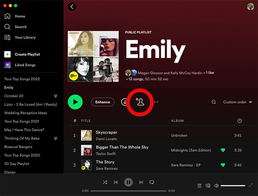This screenshot has height=196, width=258.
Task: Go back using the back arrow button
Action: pos(72,7)
